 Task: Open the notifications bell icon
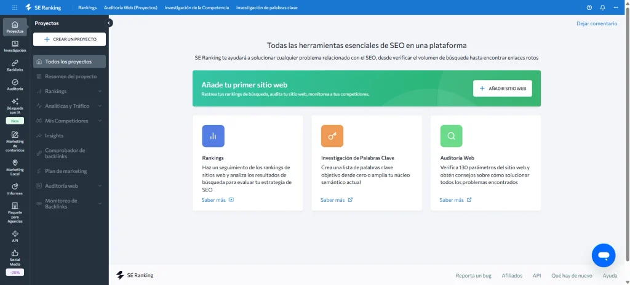[x=603, y=7]
